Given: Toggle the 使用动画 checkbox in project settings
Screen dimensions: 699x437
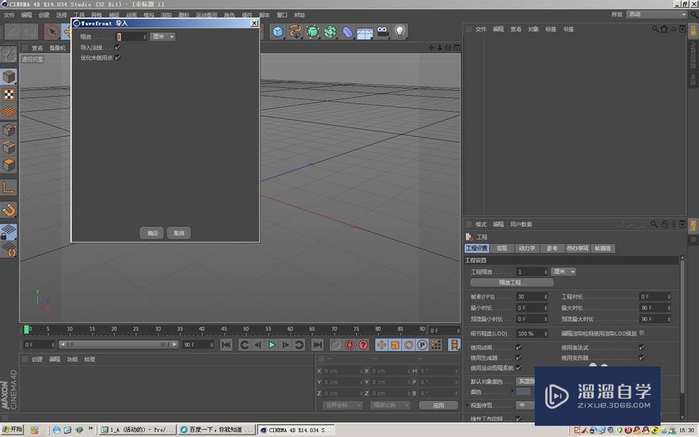Looking at the screenshot, I should coord(519,348).
